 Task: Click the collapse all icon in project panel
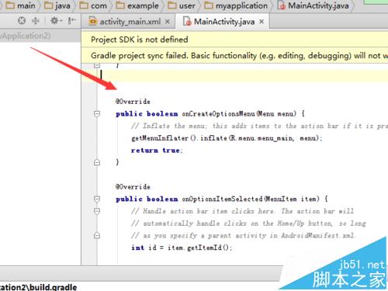(36, 20)
